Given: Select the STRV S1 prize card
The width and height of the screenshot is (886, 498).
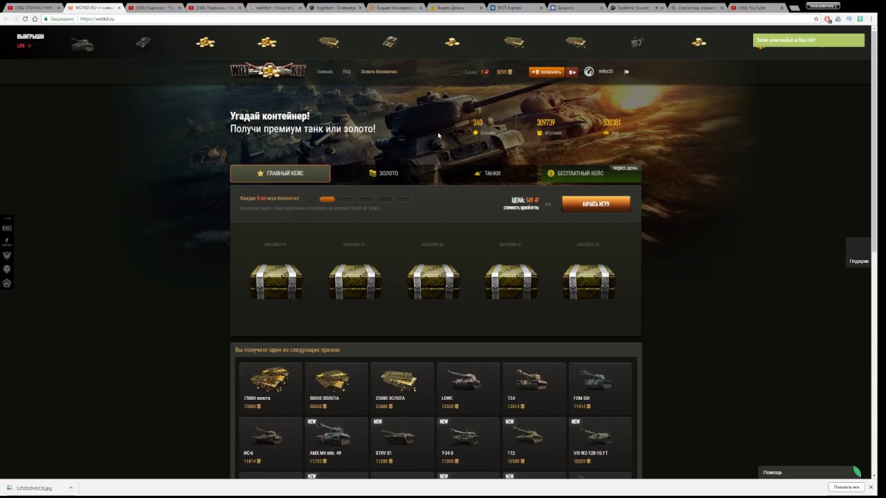Looking at the screenshot, I should tap(402, 443).
